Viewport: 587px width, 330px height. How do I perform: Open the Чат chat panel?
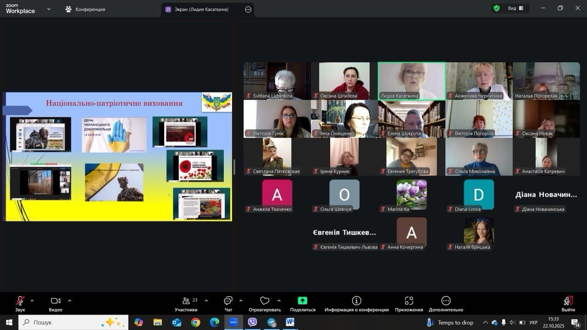point(228,304)
